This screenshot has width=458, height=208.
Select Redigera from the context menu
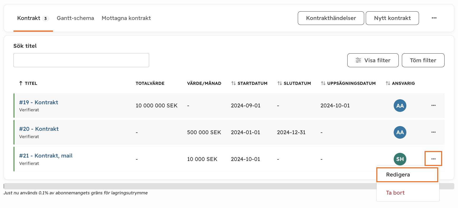[407, 175]
